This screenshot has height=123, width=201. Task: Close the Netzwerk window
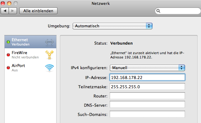[x=3, y=3]
